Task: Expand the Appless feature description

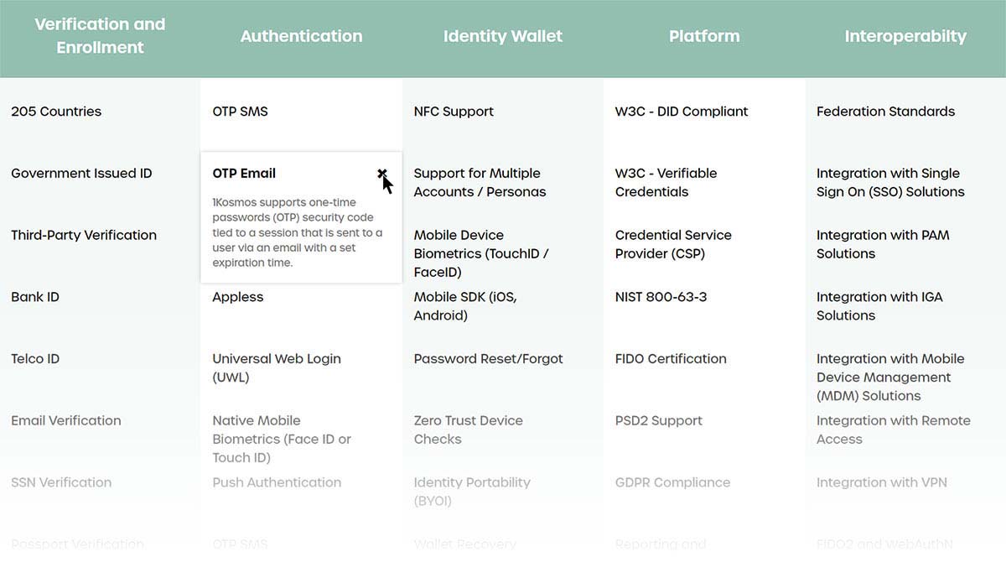Action: 237,297
